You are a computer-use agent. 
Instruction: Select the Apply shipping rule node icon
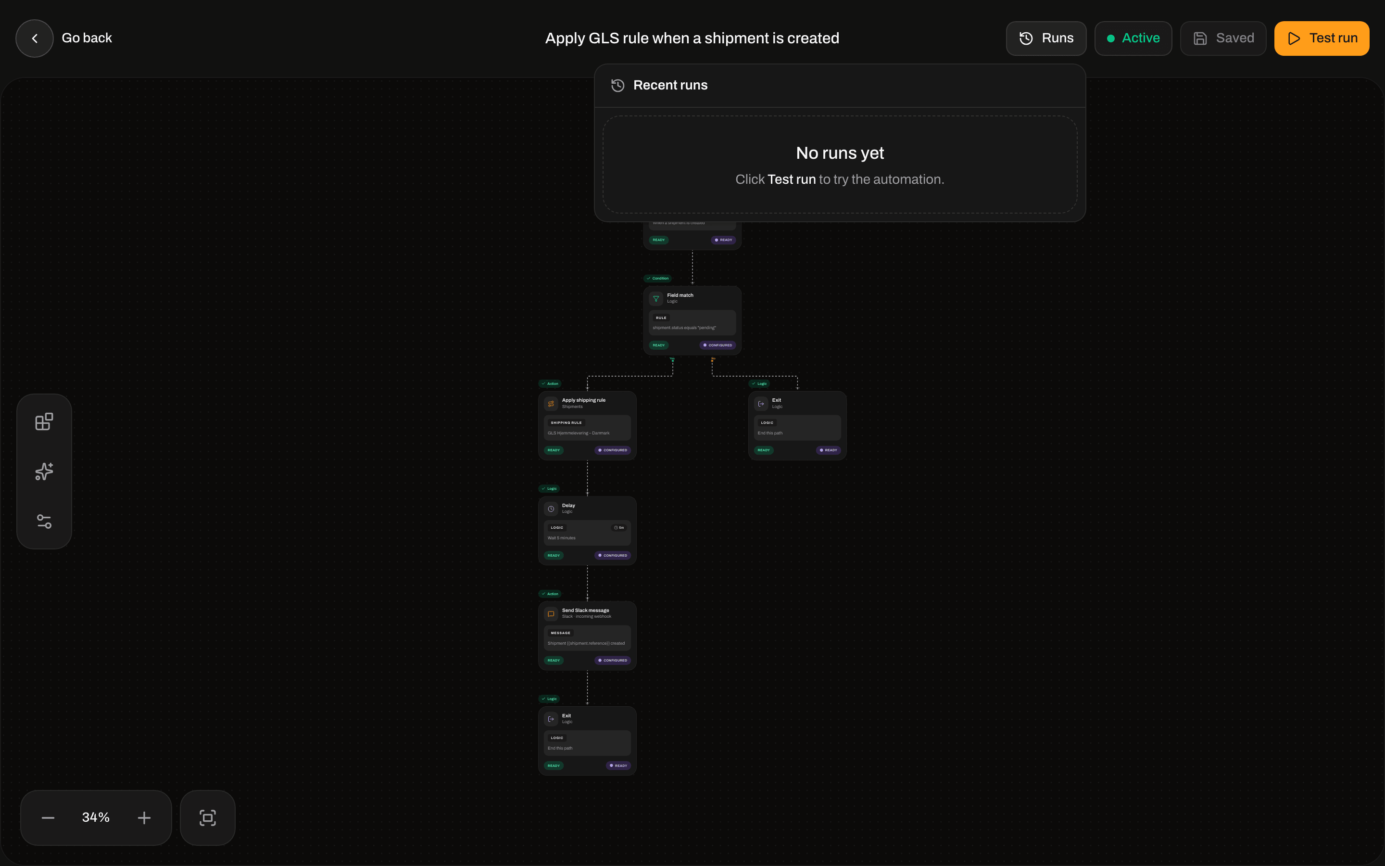tap(551, 404)
